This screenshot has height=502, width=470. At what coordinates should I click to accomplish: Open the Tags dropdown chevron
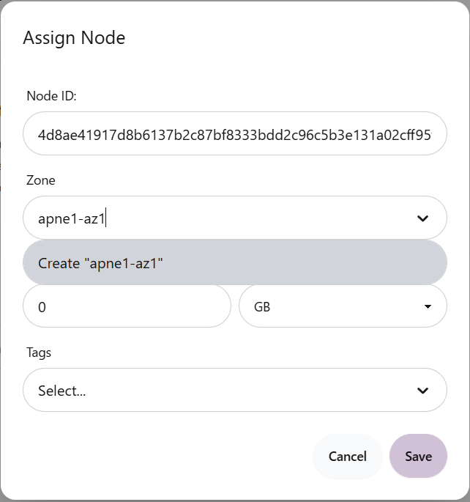point(422,391)
